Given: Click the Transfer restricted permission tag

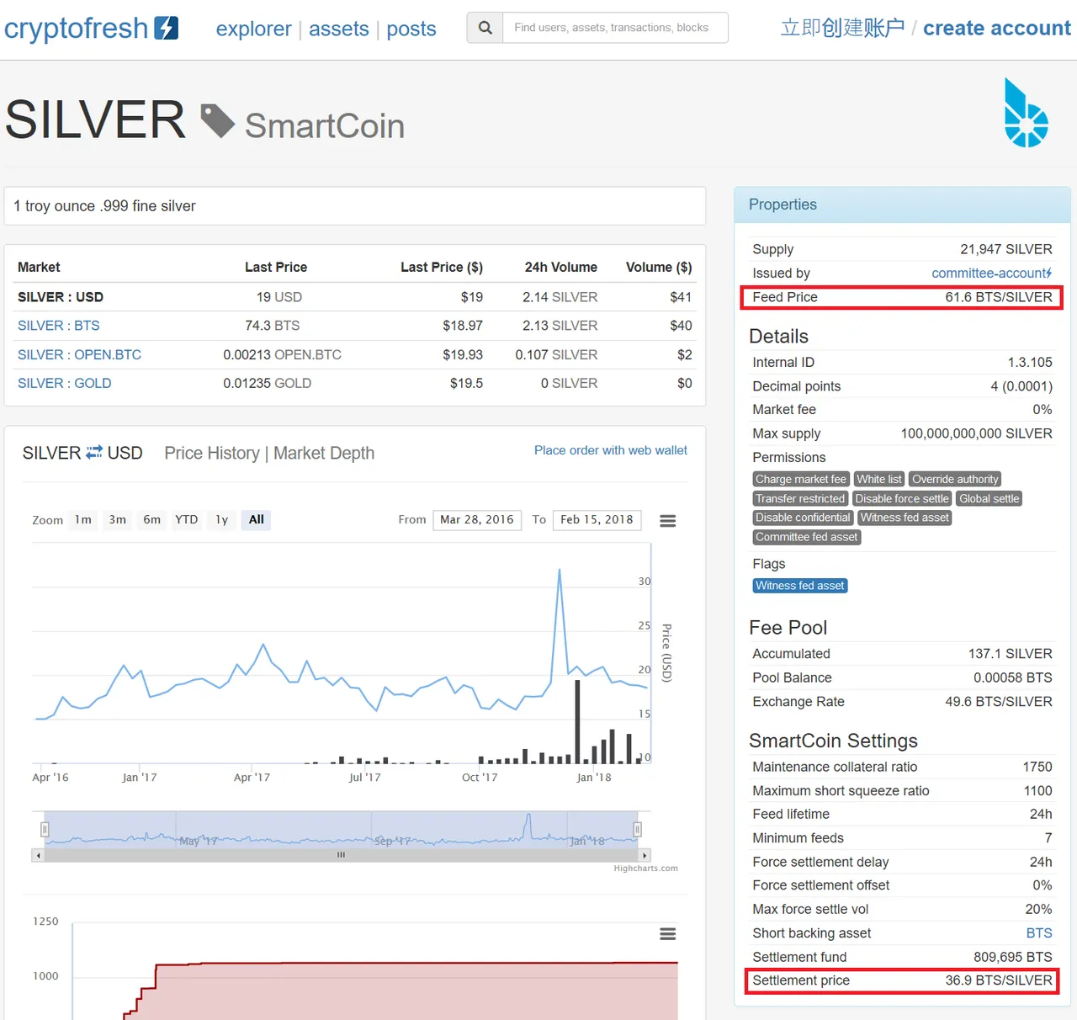Looking at the screenshot, I should coord(800,499).
